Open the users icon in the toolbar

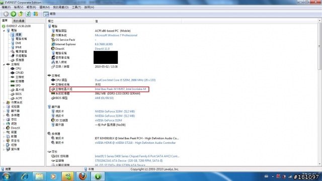click(x=36, y=14)
